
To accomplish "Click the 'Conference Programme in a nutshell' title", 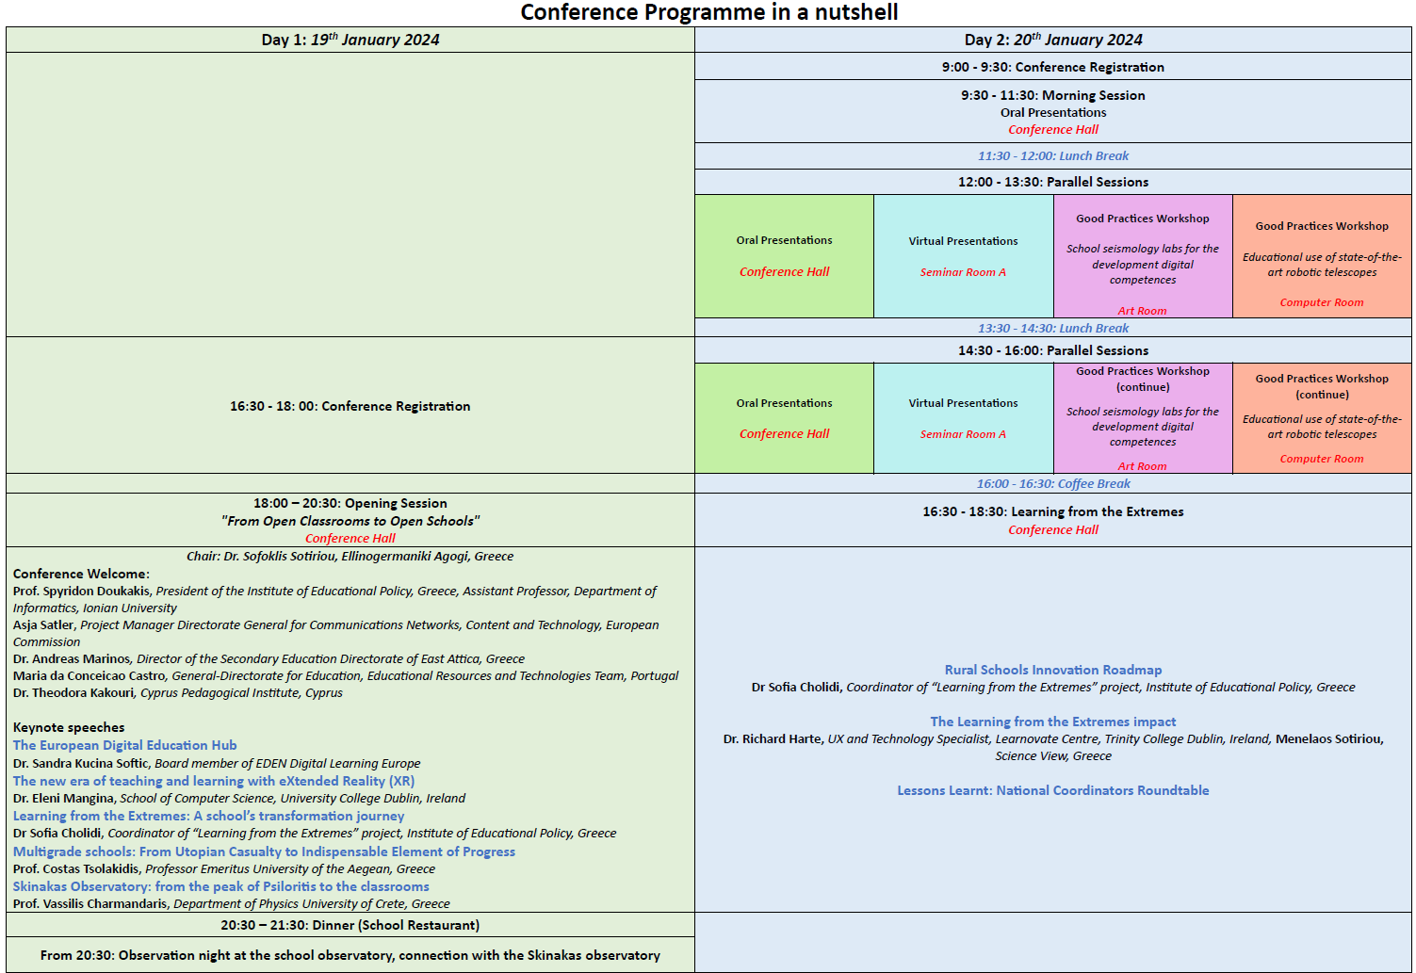I will [708, 12].
